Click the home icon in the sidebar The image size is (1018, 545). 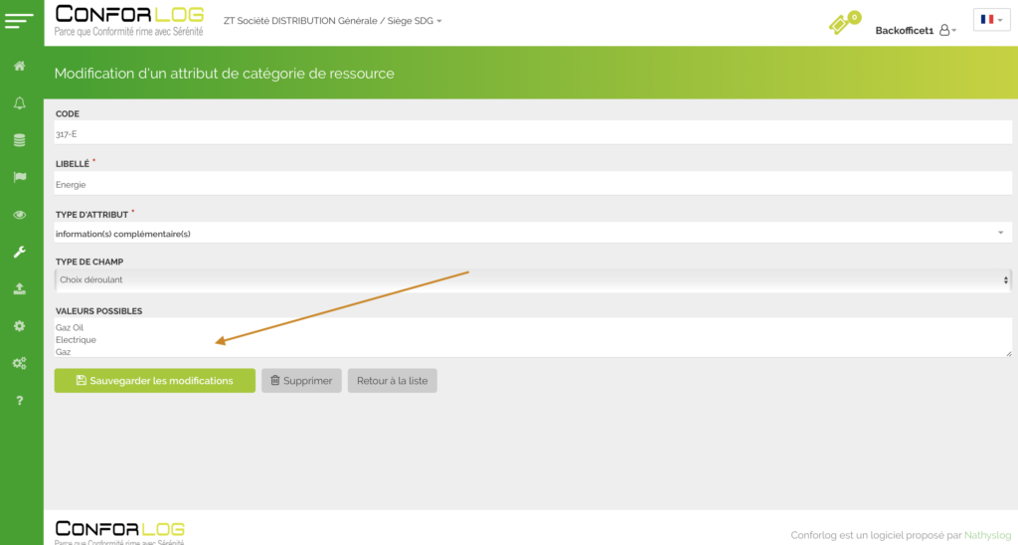point(19,67)
